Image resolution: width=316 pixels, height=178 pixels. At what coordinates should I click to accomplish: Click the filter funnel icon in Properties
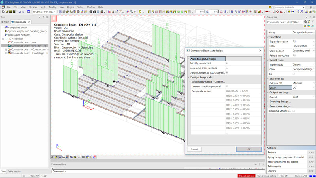[309, 21]
